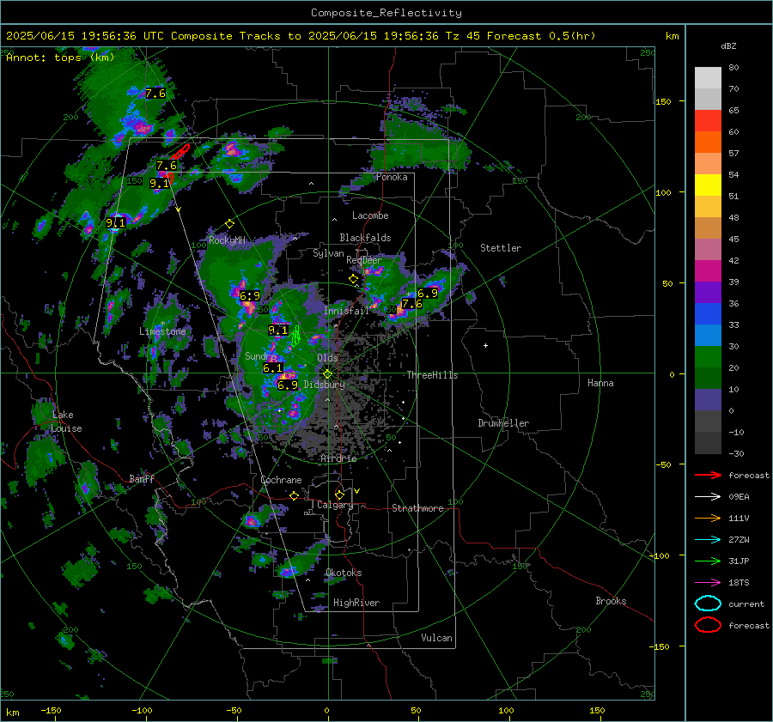Click the yellow diamond marker below RedDeer
This screenshot has height=722, width=773.
(354, 279)
